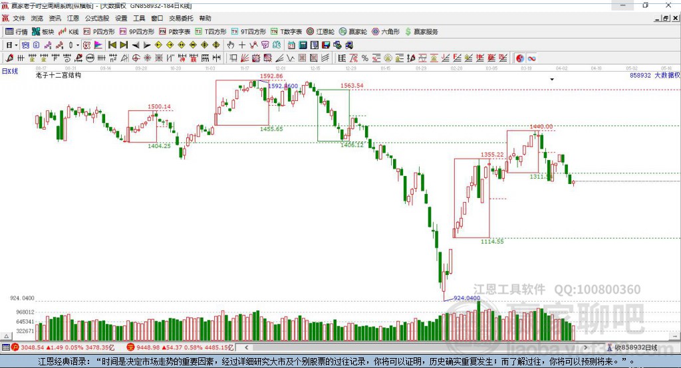The height and width of the screenshot is (368, 681).
Task: Select the hand pan tool
Action: 231,45
